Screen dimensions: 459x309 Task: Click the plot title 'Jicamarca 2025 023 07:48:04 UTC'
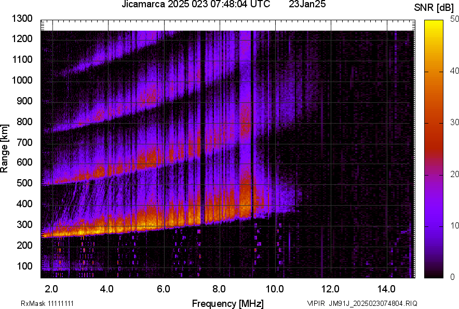click(x=196, y=5)
